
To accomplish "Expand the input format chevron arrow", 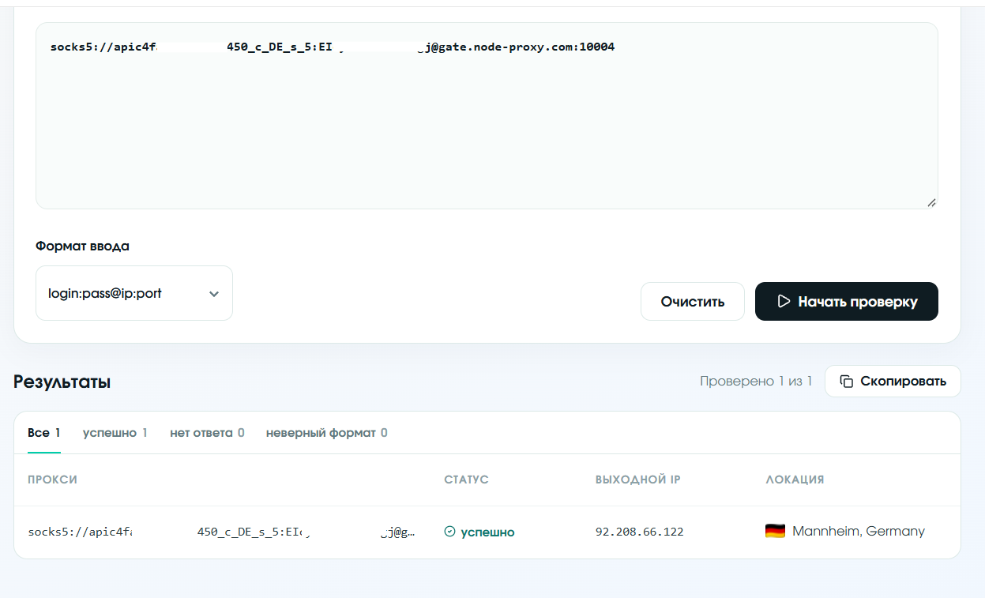I will click(213, 294).
